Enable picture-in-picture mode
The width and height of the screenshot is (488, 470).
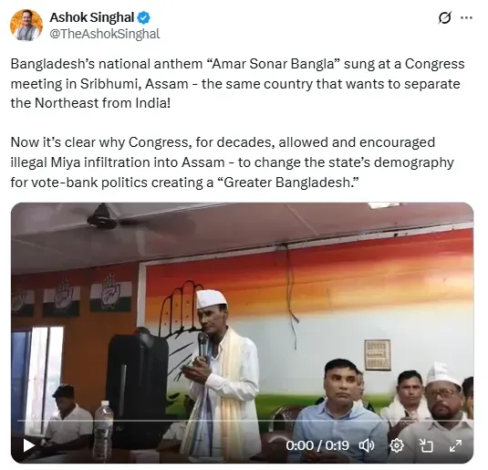[x=426, y=445]
